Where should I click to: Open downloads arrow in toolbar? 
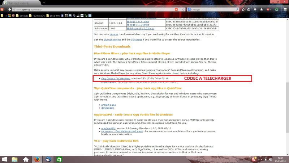click(255, 9)
